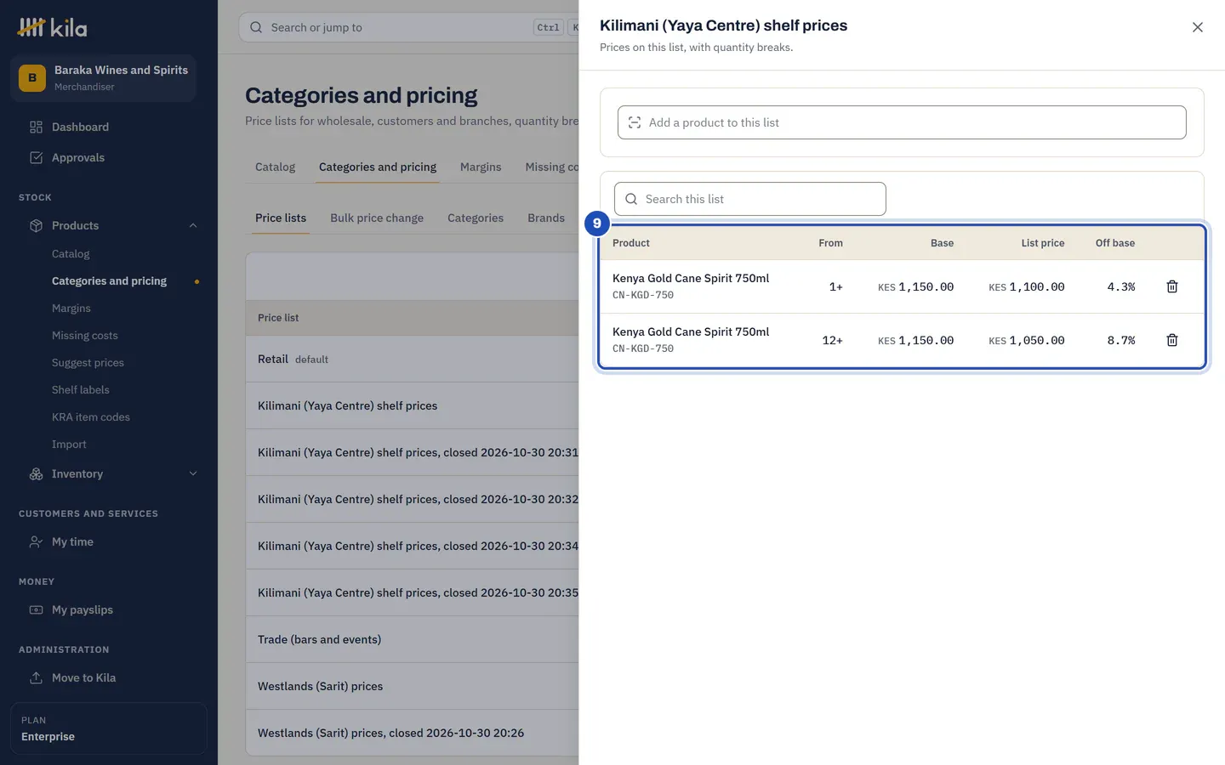
Task: Select the Categories and pricing tab
Action: [378, 167]
